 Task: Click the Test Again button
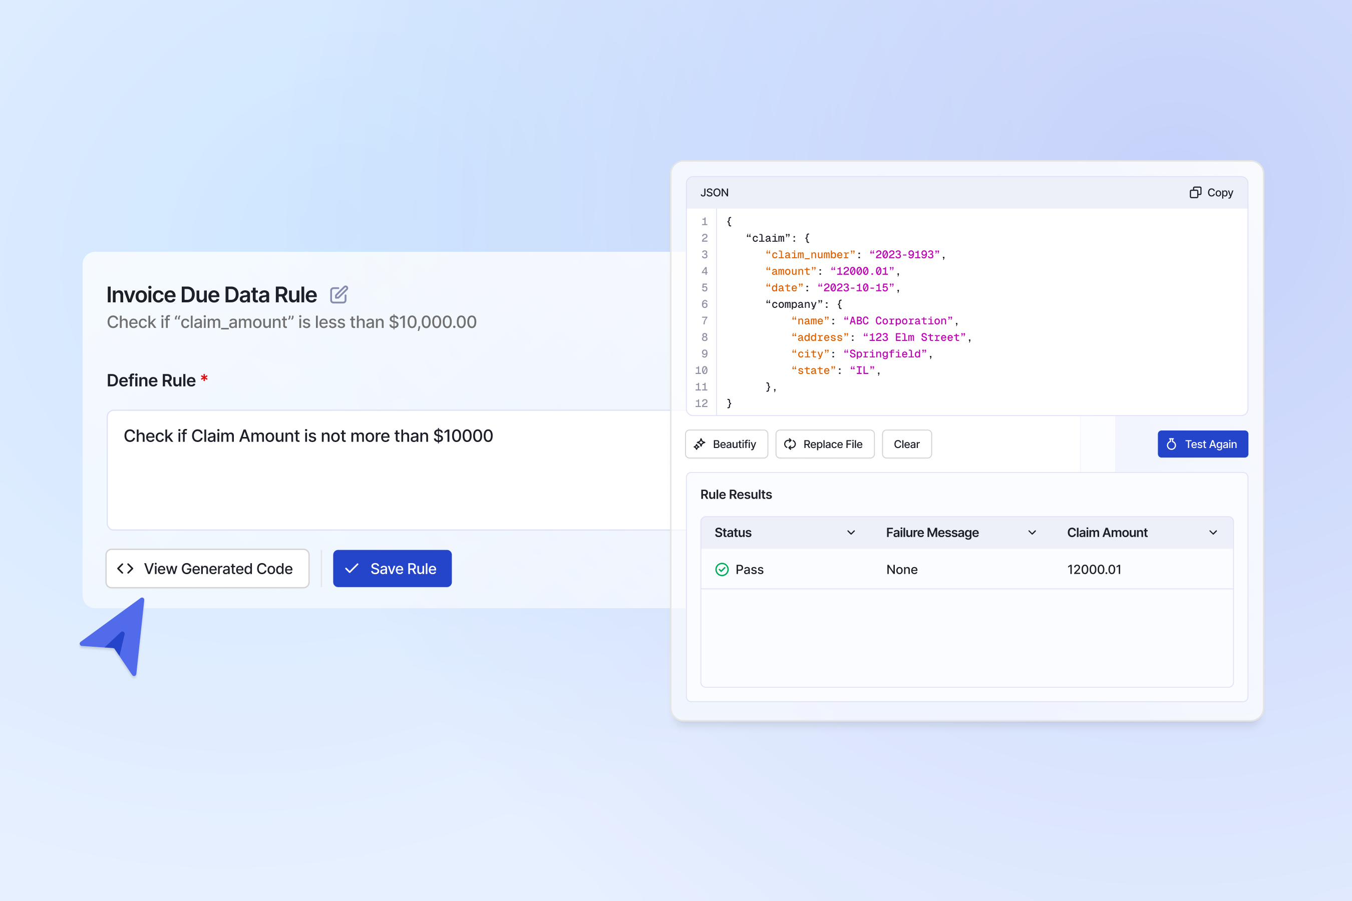tap(1203, 444)
